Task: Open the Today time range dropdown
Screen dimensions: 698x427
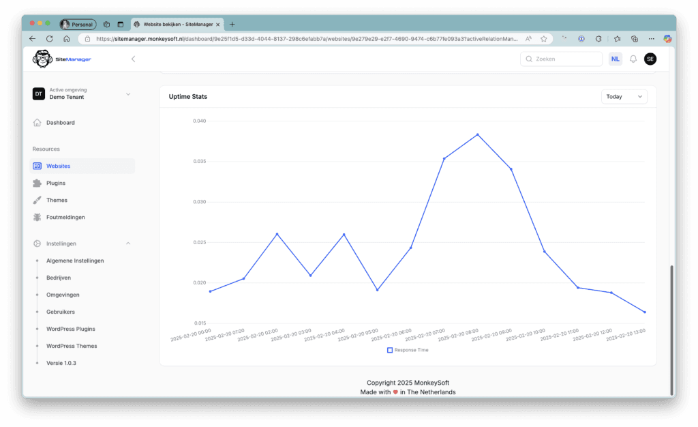Action: [624, 97]
